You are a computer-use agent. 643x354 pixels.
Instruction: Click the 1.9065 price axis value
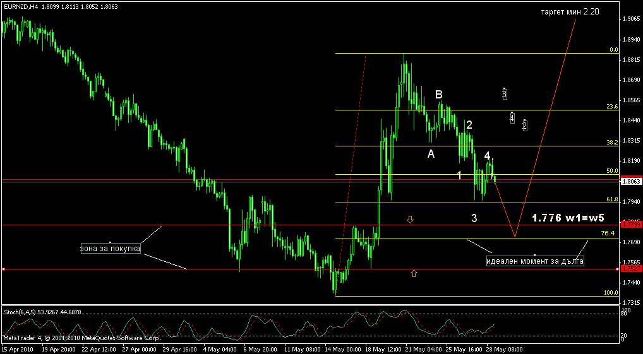pos(632,19)
